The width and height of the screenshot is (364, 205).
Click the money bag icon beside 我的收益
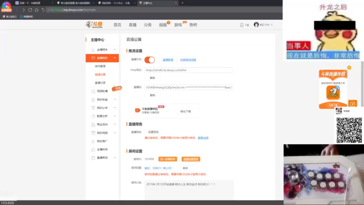tap(93, 100)
